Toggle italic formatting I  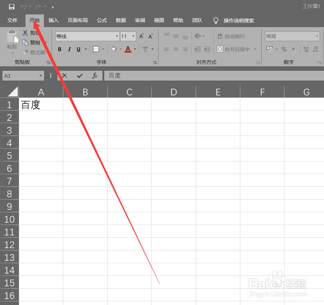(x=69, y=49)
